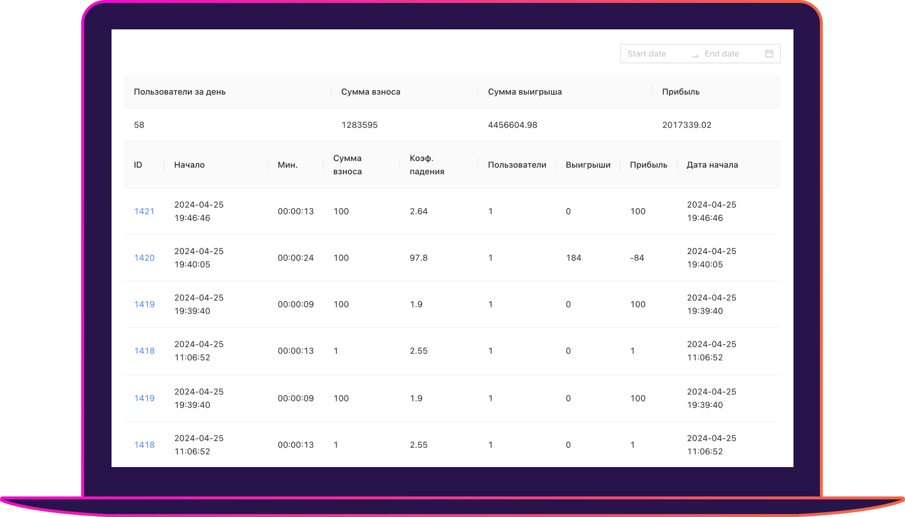The width and height of the screenshot is (905, 517).
Task: Click the daily users value 58
Action: click(139, 125)
